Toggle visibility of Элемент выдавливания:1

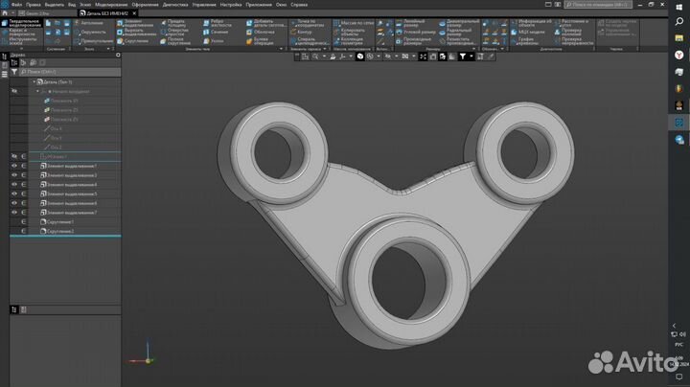pyautogui.click(x=14, y=166)
